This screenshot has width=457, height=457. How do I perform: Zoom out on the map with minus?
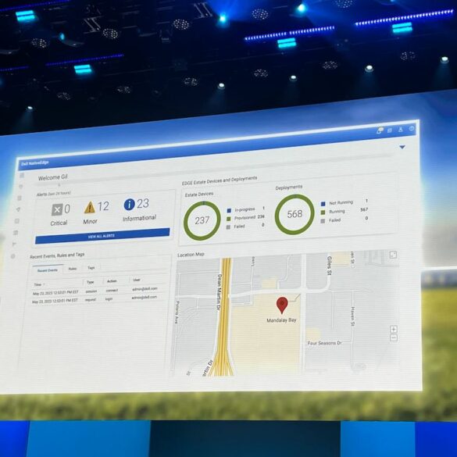pos(394,337)
